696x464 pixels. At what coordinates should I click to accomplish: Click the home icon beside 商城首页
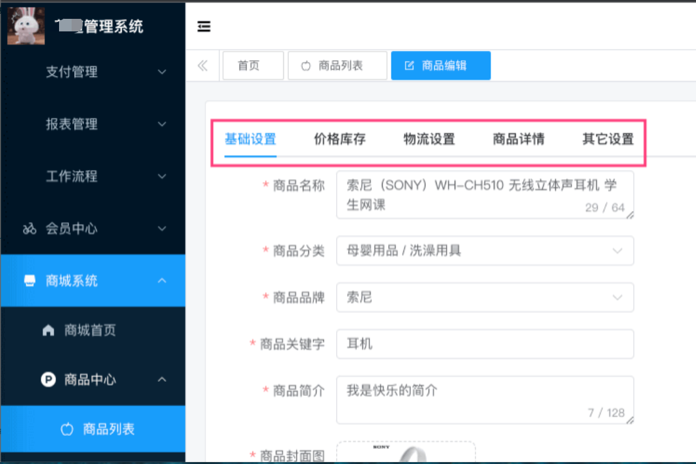(48, 330)
